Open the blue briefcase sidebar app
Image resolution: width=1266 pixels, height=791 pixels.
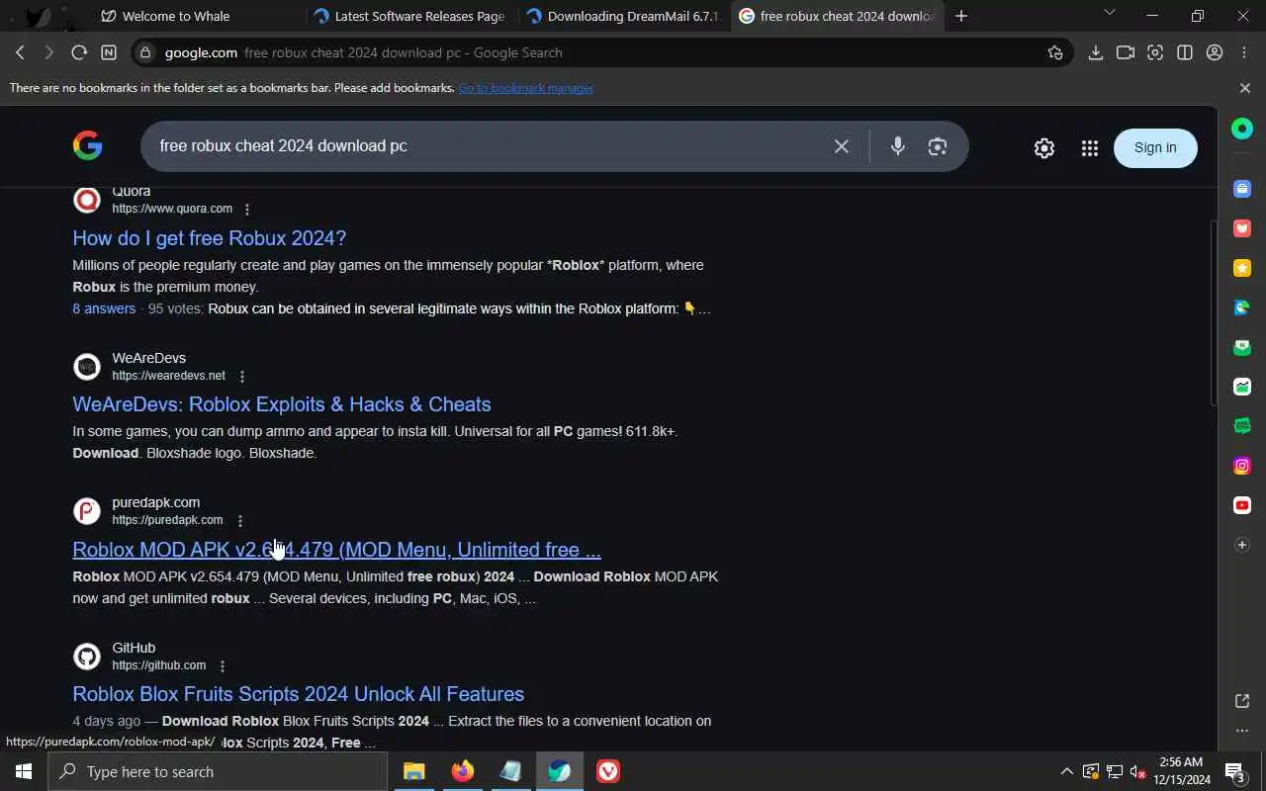[x=1242, y=189]
